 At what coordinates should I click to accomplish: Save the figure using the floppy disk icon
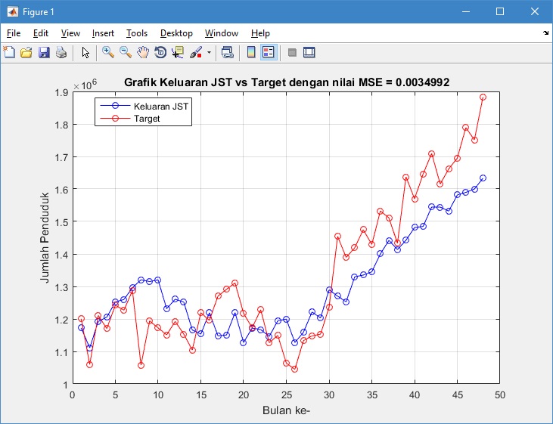[43, 52]
